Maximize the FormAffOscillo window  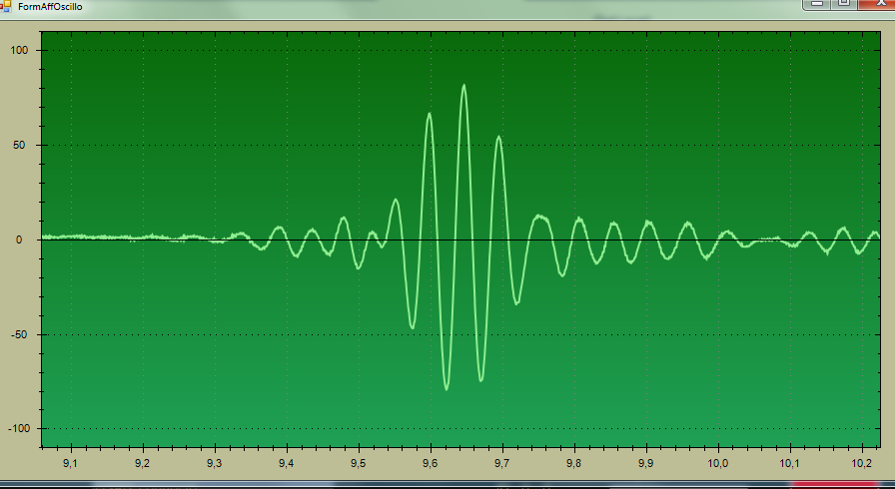pos(844,4)
